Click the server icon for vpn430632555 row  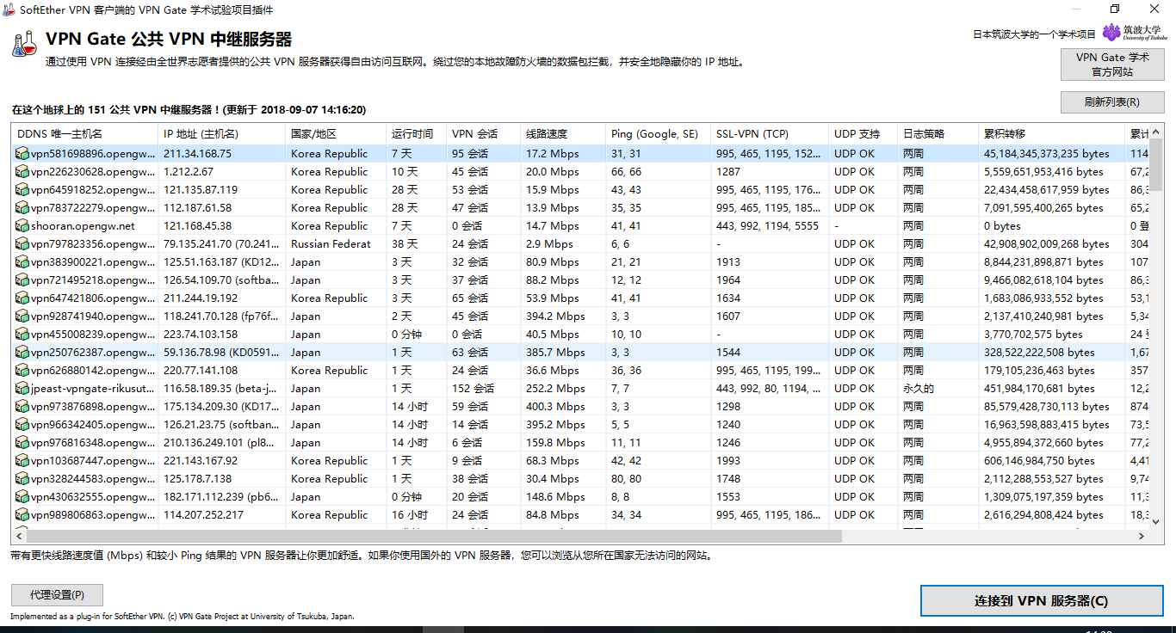coord(22,497)
